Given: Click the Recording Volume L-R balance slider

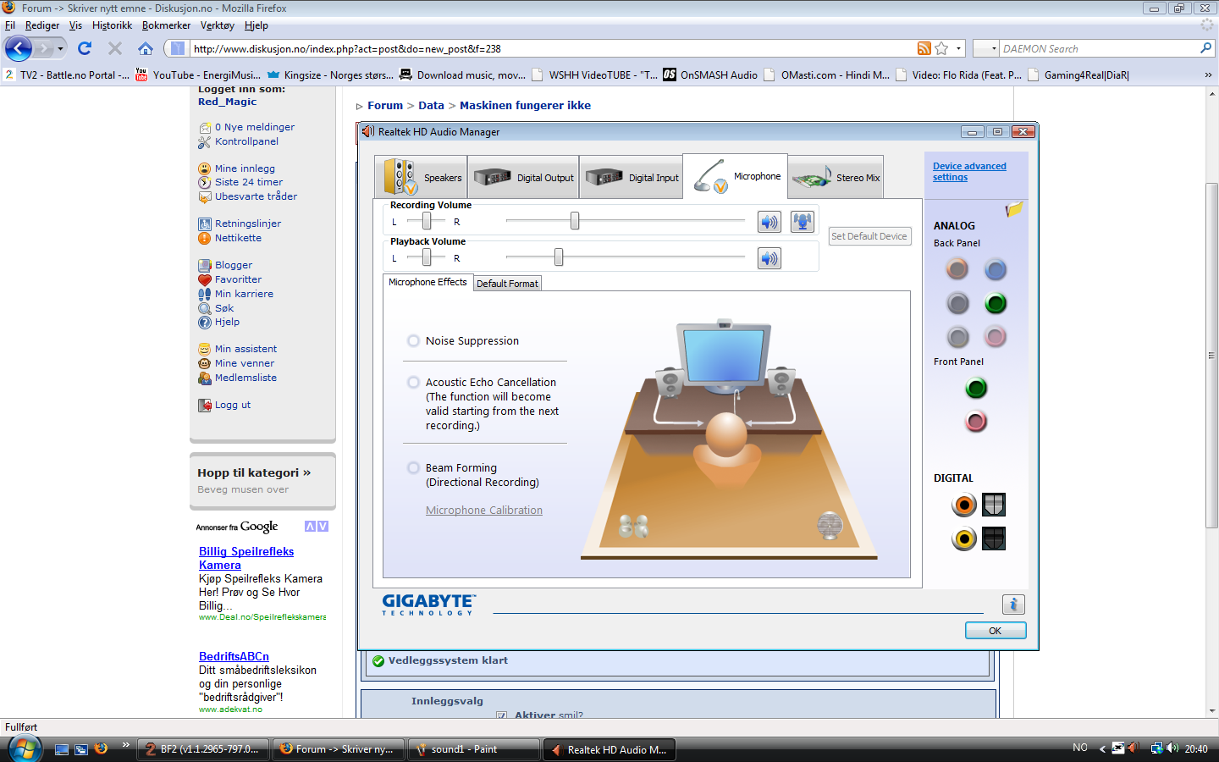Looking at the screenshot, I should point(427,221).
